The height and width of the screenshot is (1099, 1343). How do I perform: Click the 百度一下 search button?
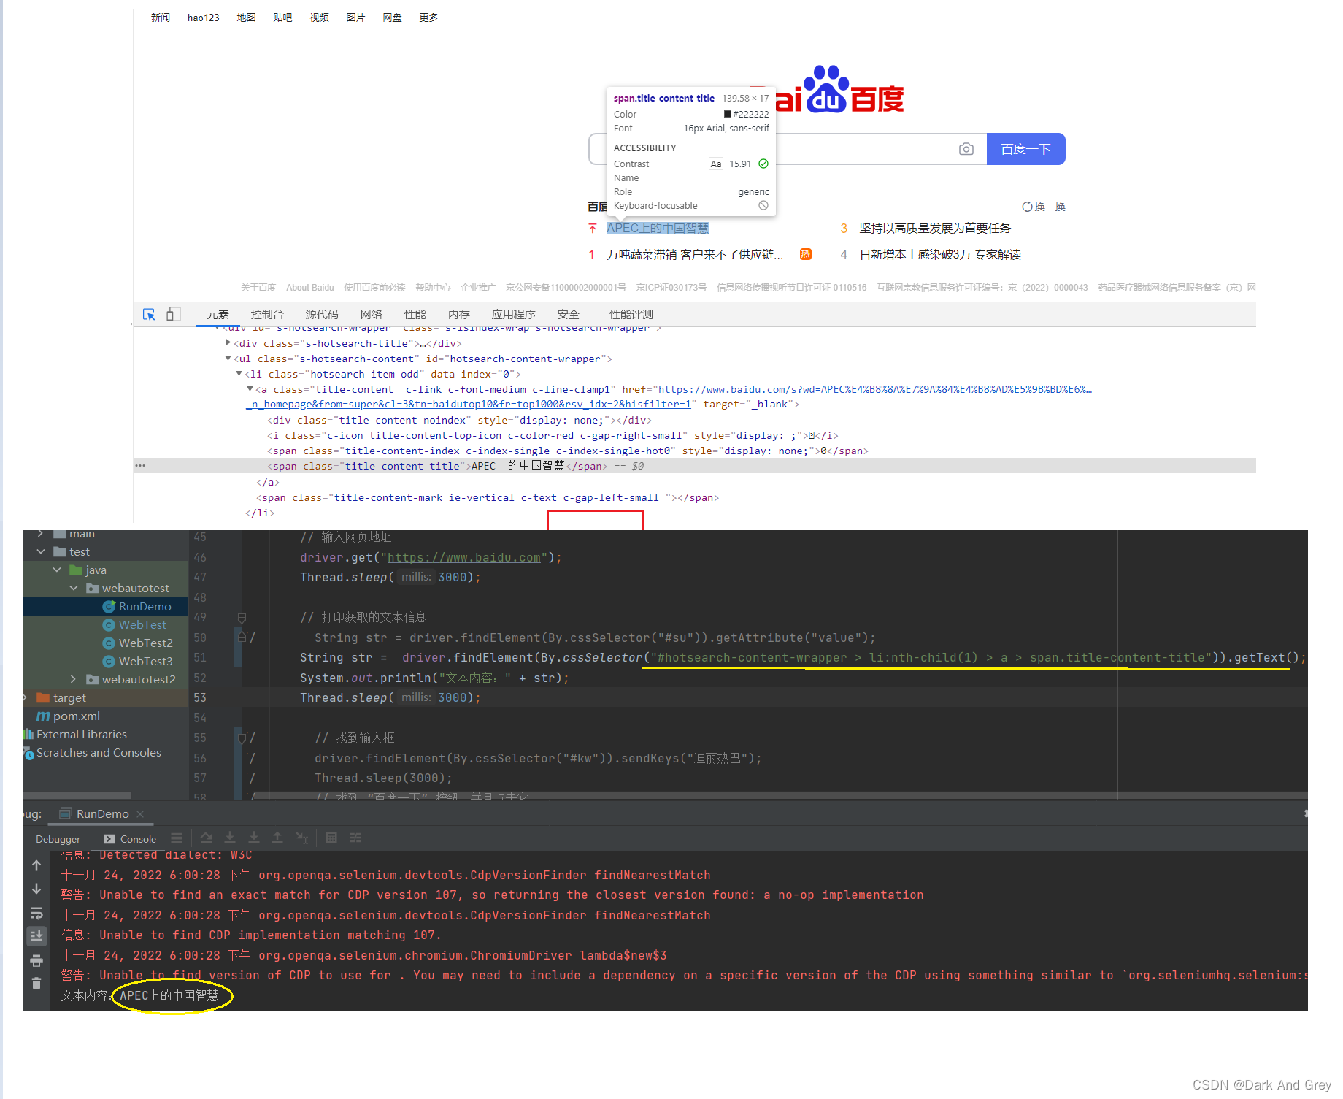pyautogui.click(x=1025, y=149)
